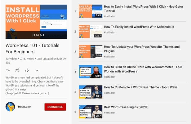
Task: Open title 'How to Customize a WordPress Theme'
Action: pos(141,87)
